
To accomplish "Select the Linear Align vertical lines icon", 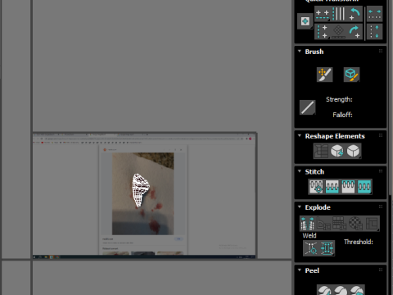I will (338, 14).
